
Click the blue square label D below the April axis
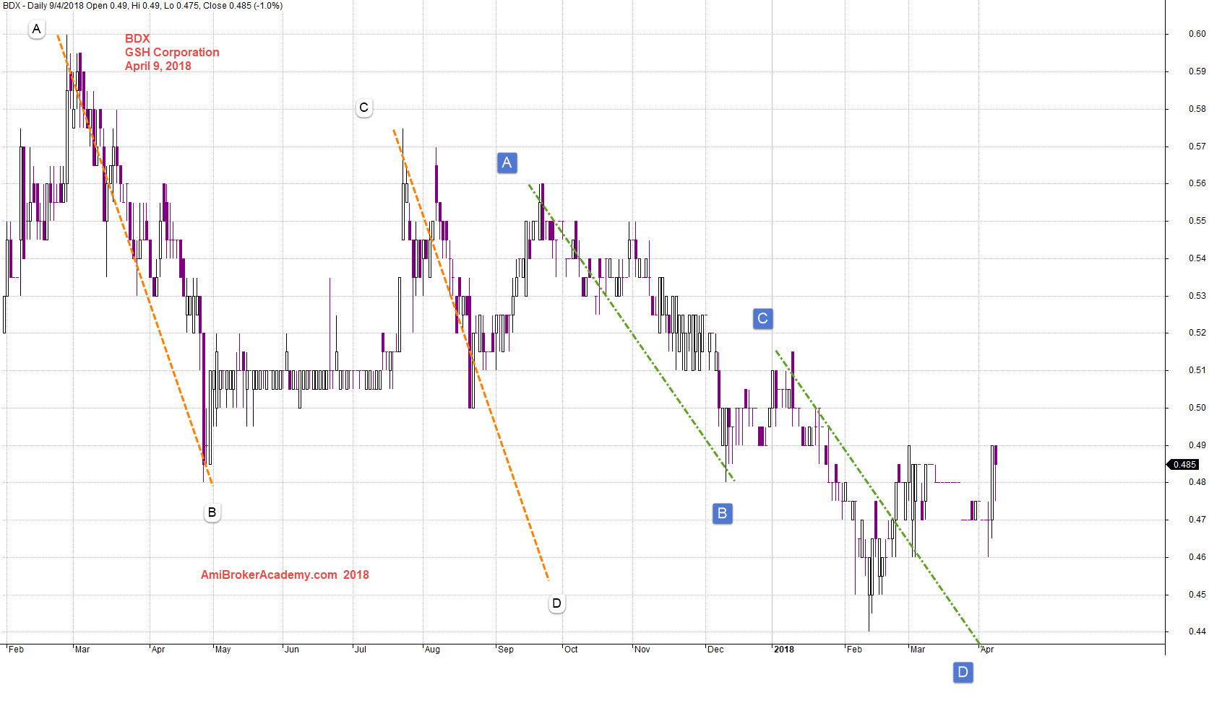pos(963,673)
